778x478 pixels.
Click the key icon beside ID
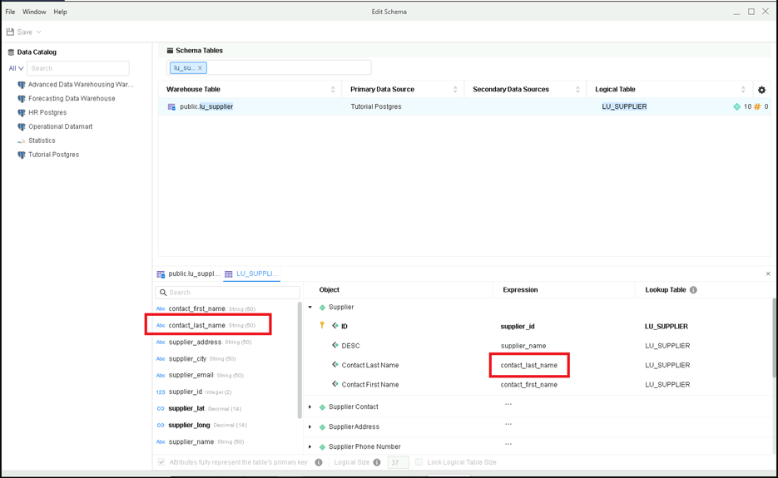[x=322, y=325]
